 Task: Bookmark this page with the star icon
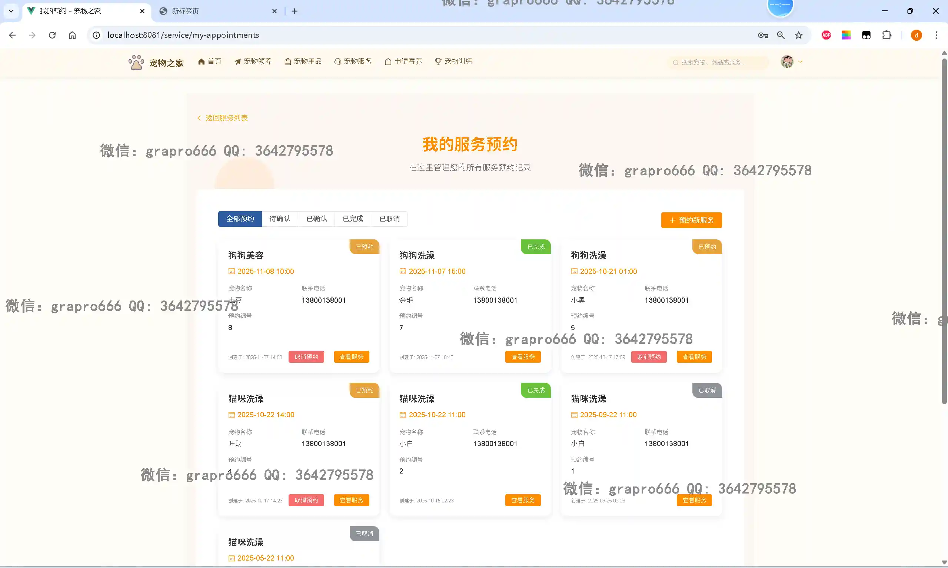[x=799, y=35]
